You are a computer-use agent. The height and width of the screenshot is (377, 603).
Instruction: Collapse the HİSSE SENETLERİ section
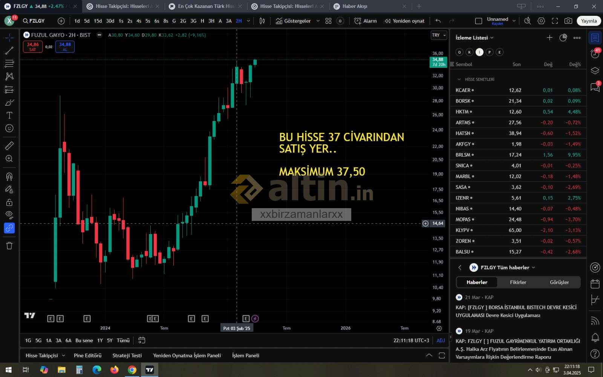[459, 80]
